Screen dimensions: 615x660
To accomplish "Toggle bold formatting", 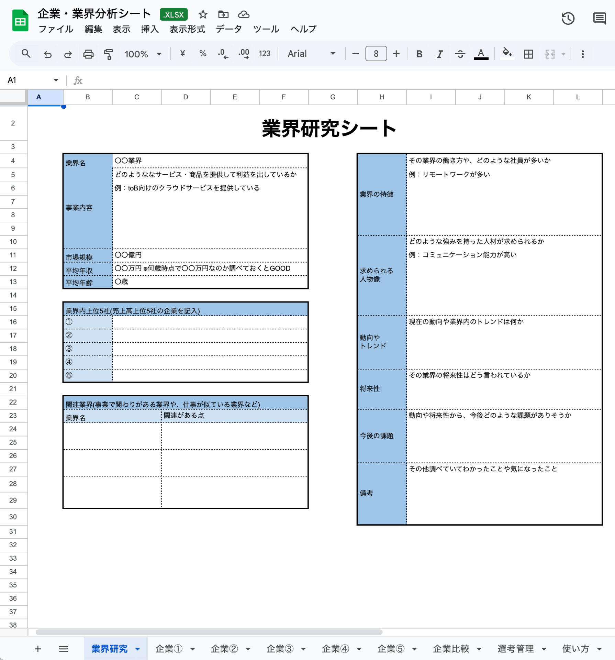I will (x=419, y=54).
